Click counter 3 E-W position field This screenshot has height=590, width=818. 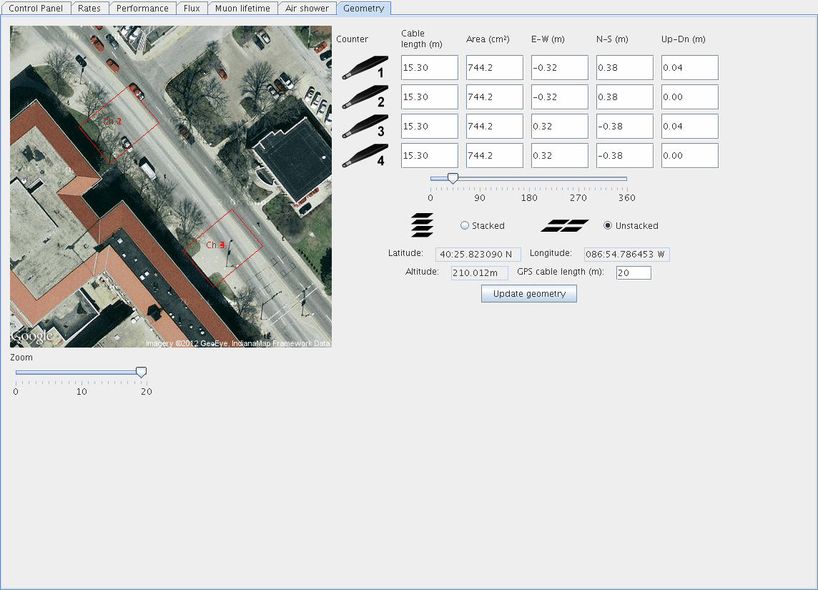coord(559,127)
